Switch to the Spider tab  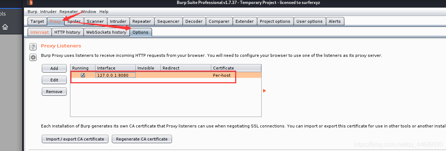tap(74, 21)
